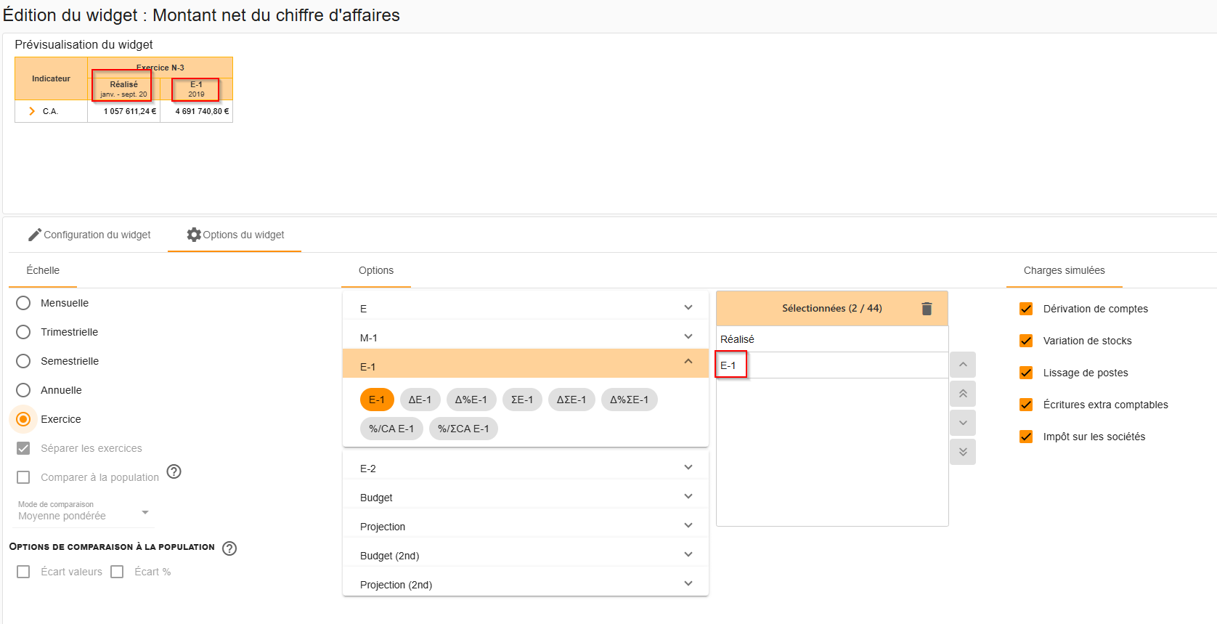This screenshot has width=1217, height=624.
Task: Click help icon next to Comparer à la population
Action: [174, 471]
